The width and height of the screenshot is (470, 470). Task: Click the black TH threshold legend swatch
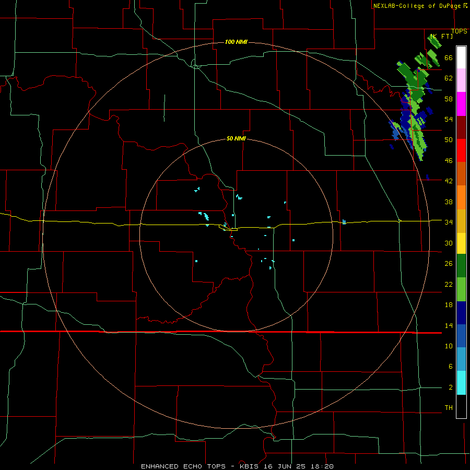(461, 406)
